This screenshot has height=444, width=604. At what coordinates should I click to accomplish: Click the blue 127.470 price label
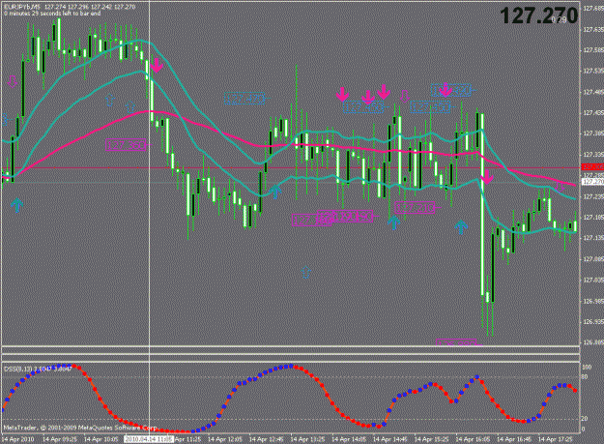coord(244,99)
